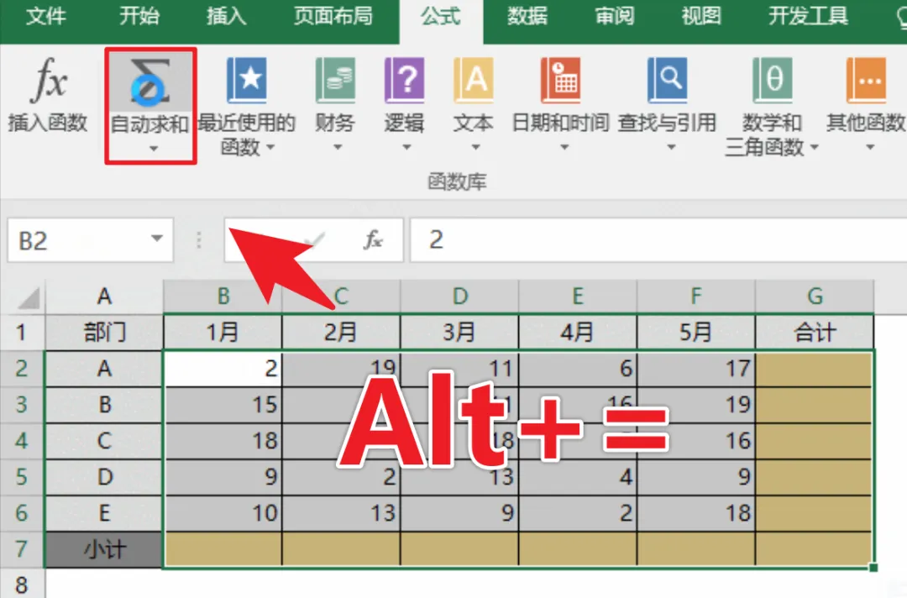Select row 5 header
The height and width of the screenshot is (598, 907).
coord(22,477)
